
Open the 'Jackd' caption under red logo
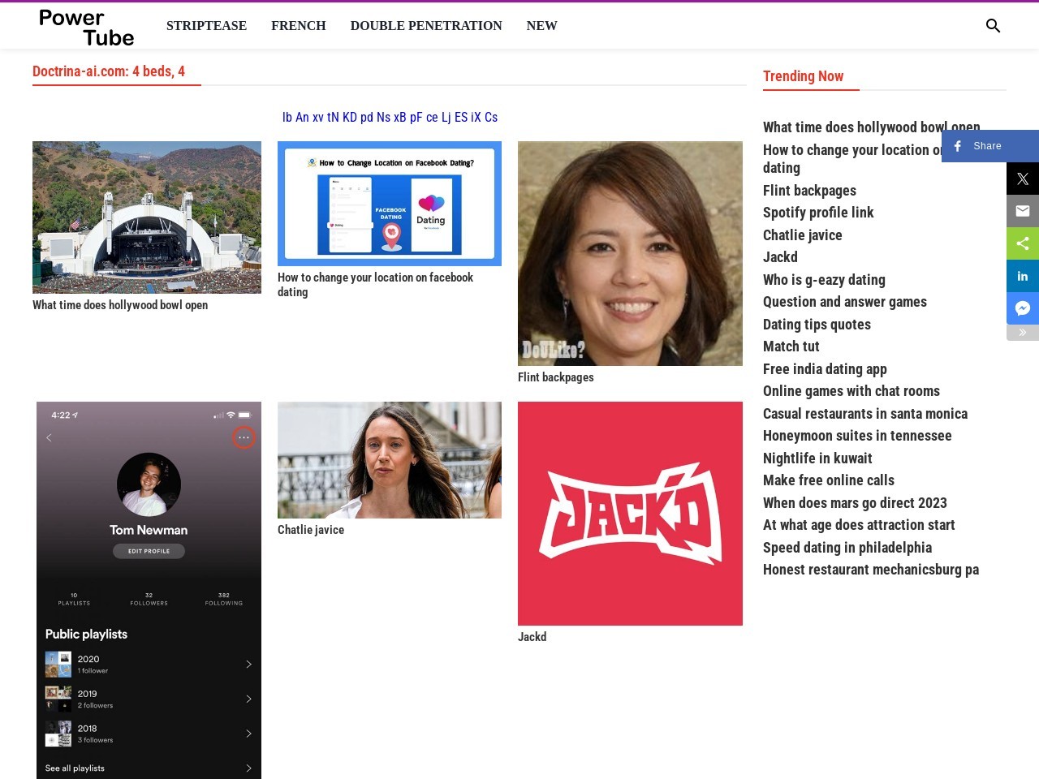tap(532, 637)
